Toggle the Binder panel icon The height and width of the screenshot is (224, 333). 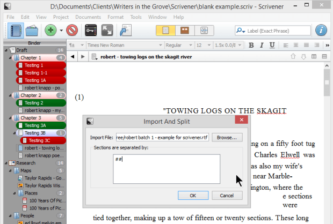[x=16, y=31]
